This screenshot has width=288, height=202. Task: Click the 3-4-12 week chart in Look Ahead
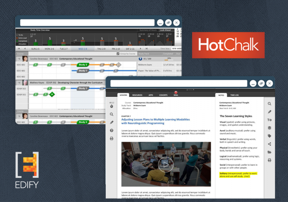pos(169,39)
